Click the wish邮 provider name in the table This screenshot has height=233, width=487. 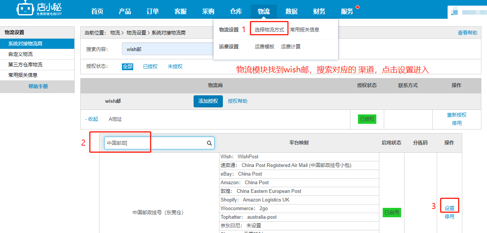click(x=113, y=101)
